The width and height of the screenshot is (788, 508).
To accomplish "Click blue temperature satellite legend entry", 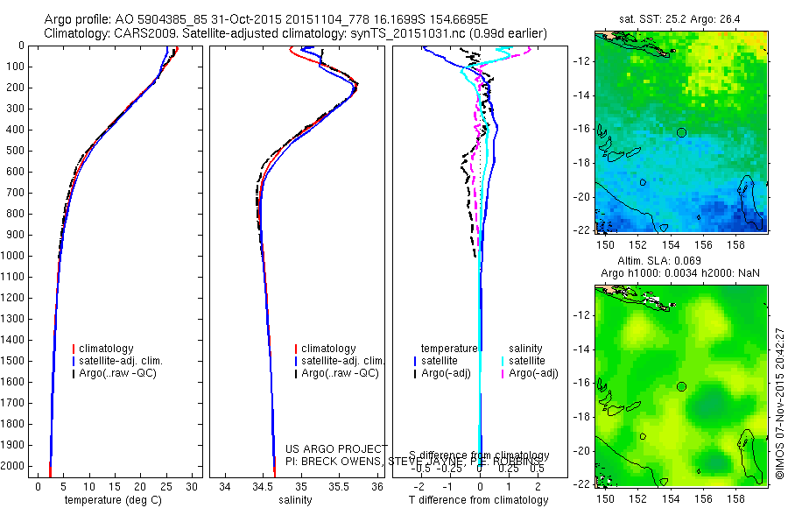I will (x=436, y=361).
